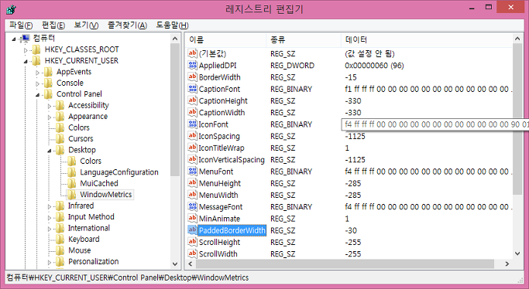Expand the Input Method key
529x289 pixels.
click(50, 217)
